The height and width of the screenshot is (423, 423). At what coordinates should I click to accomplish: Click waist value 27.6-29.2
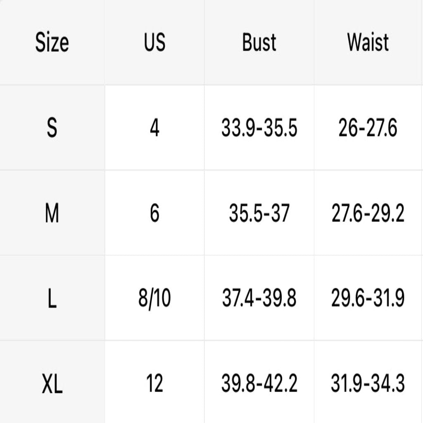click(x=368, y=213)
